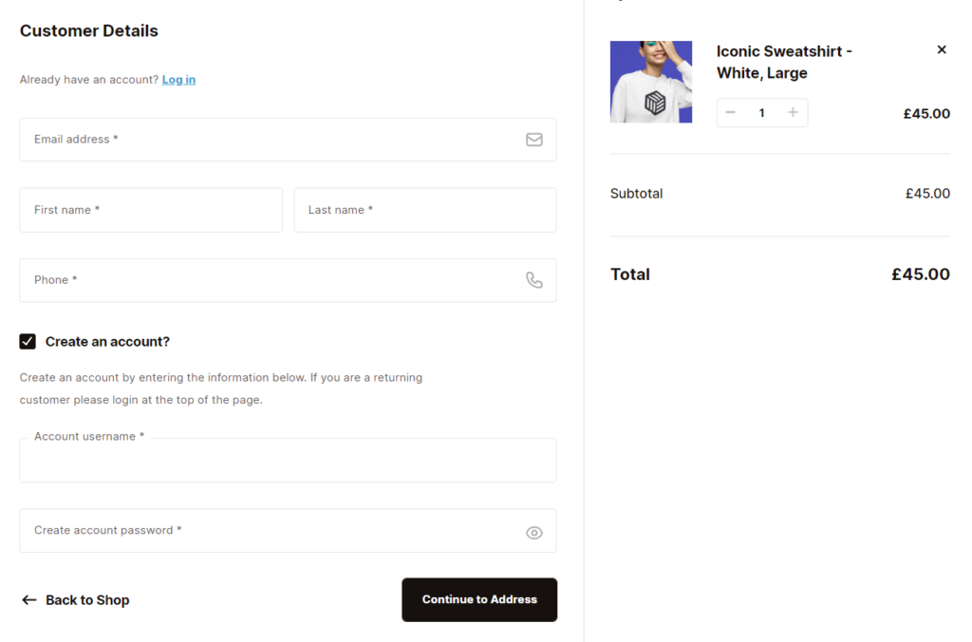The width and height of the screenshot is (972, 642).
Task: Open the Iconic Sweatshirt product thumbnail
Action: (x=651, y=82)
